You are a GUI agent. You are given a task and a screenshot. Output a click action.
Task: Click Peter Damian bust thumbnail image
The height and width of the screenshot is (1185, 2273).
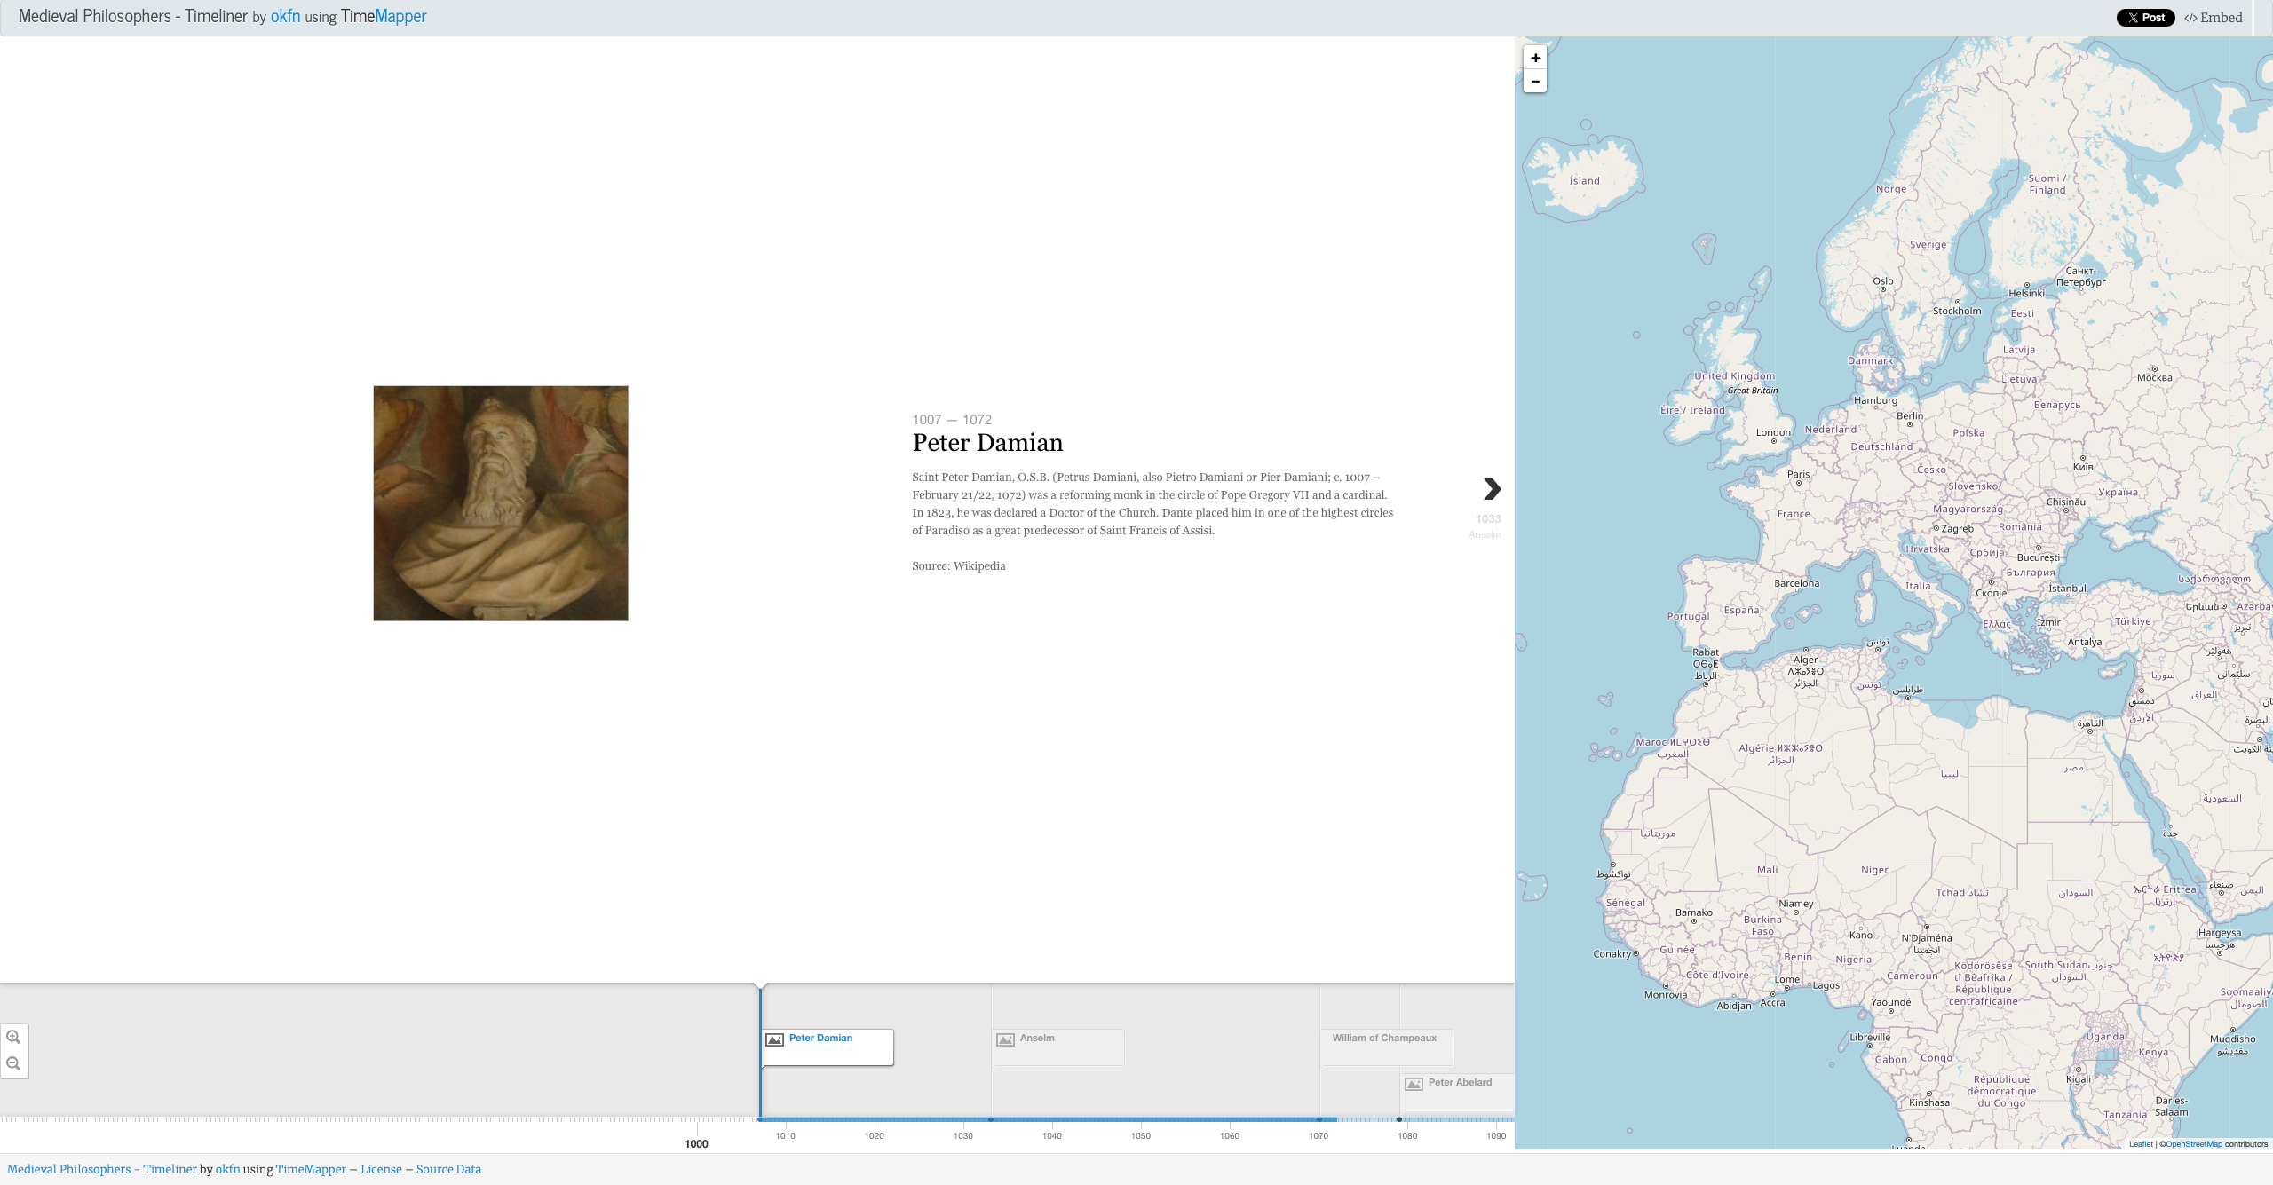501,503
